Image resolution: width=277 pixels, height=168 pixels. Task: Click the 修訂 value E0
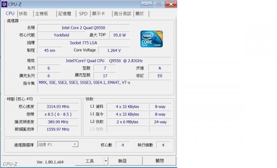point(160,76)
